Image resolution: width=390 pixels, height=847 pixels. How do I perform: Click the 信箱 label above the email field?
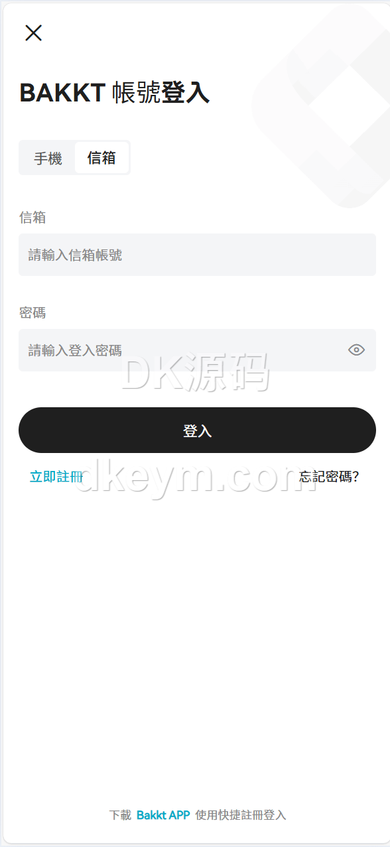(x=32, y=218)
